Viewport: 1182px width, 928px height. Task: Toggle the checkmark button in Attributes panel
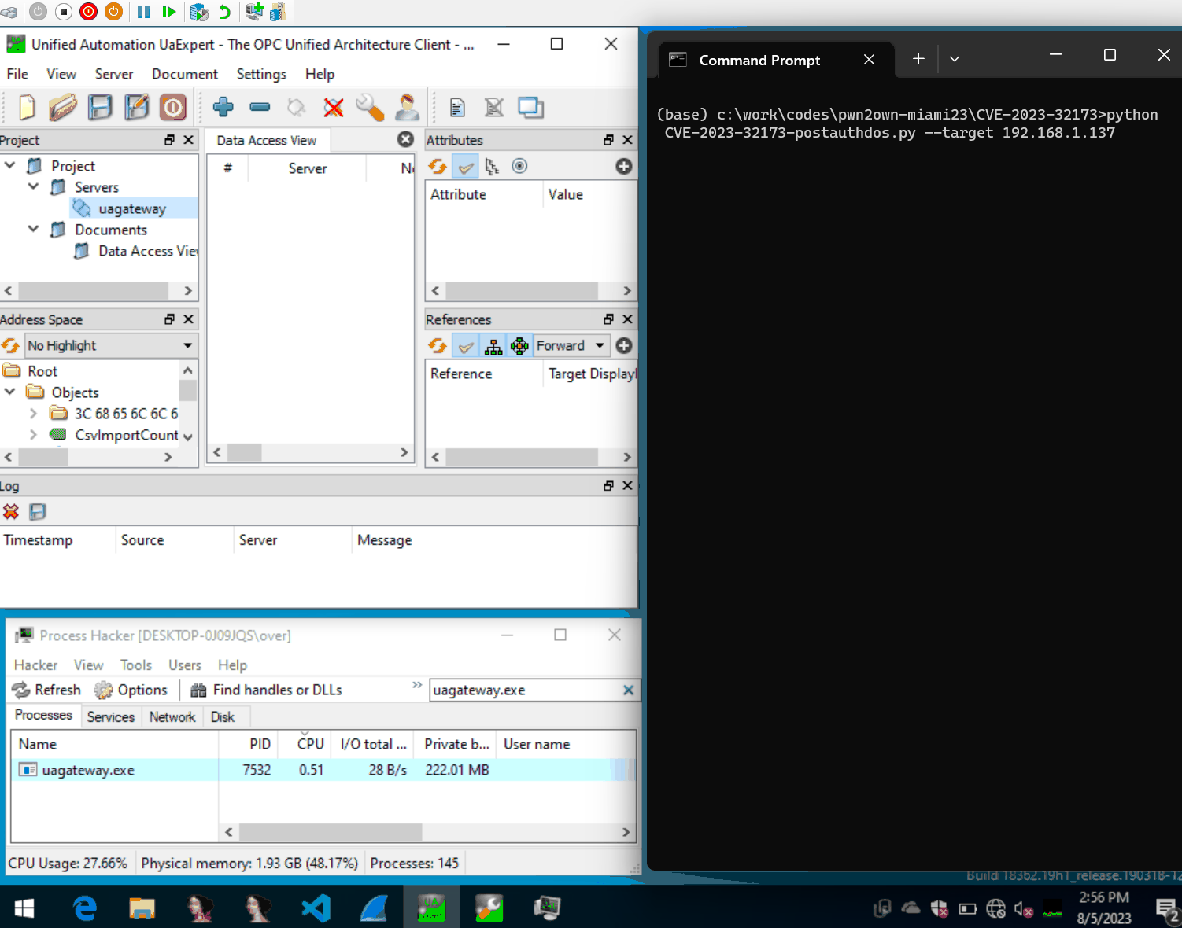[x=465, y=166]
